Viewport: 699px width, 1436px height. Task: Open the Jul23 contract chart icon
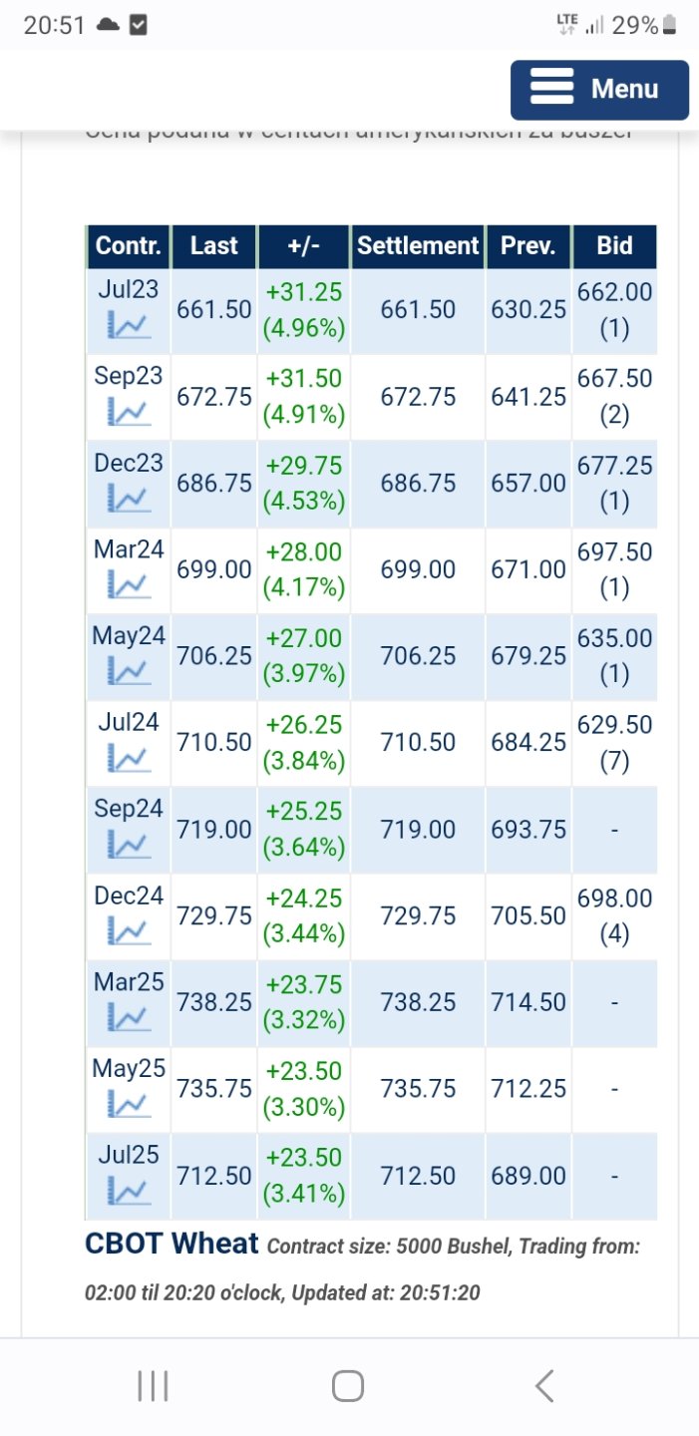tap(129, 324)
